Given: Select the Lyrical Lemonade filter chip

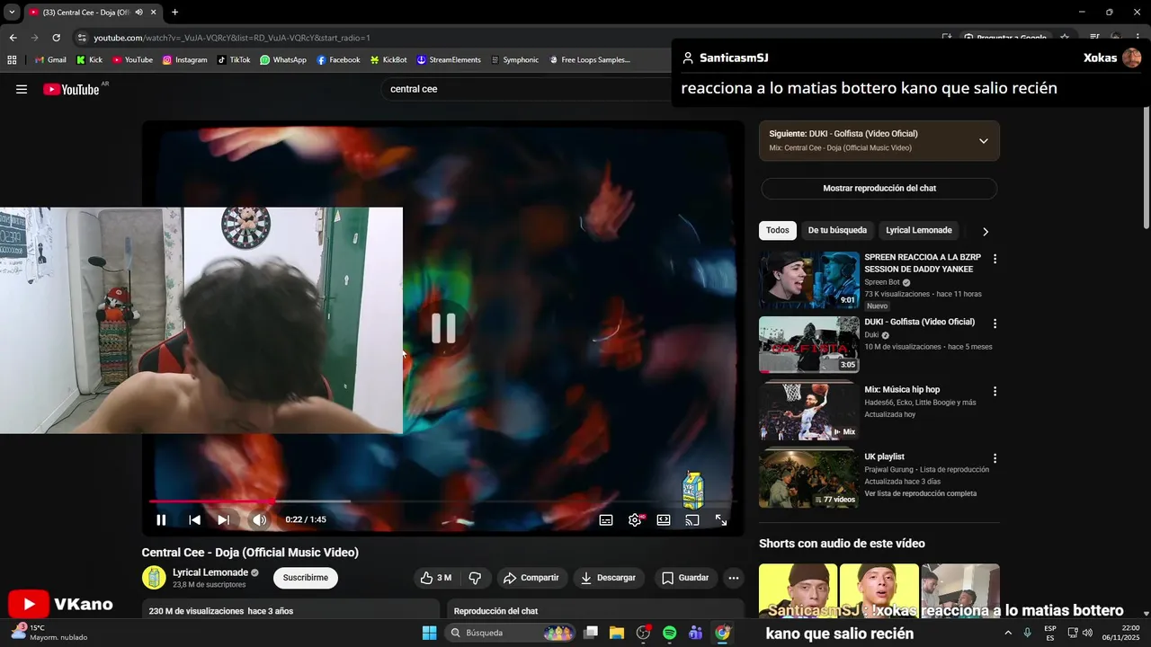Looking at the screenshot, I should [x=918, y=230].
